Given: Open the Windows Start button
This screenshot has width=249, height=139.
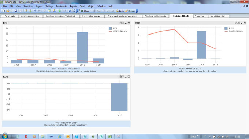Looking at the screenshot, I should pos(5,136).
